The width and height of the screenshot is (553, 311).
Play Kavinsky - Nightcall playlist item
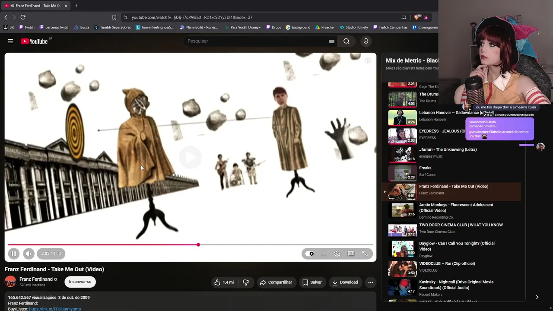click(451, 288)
